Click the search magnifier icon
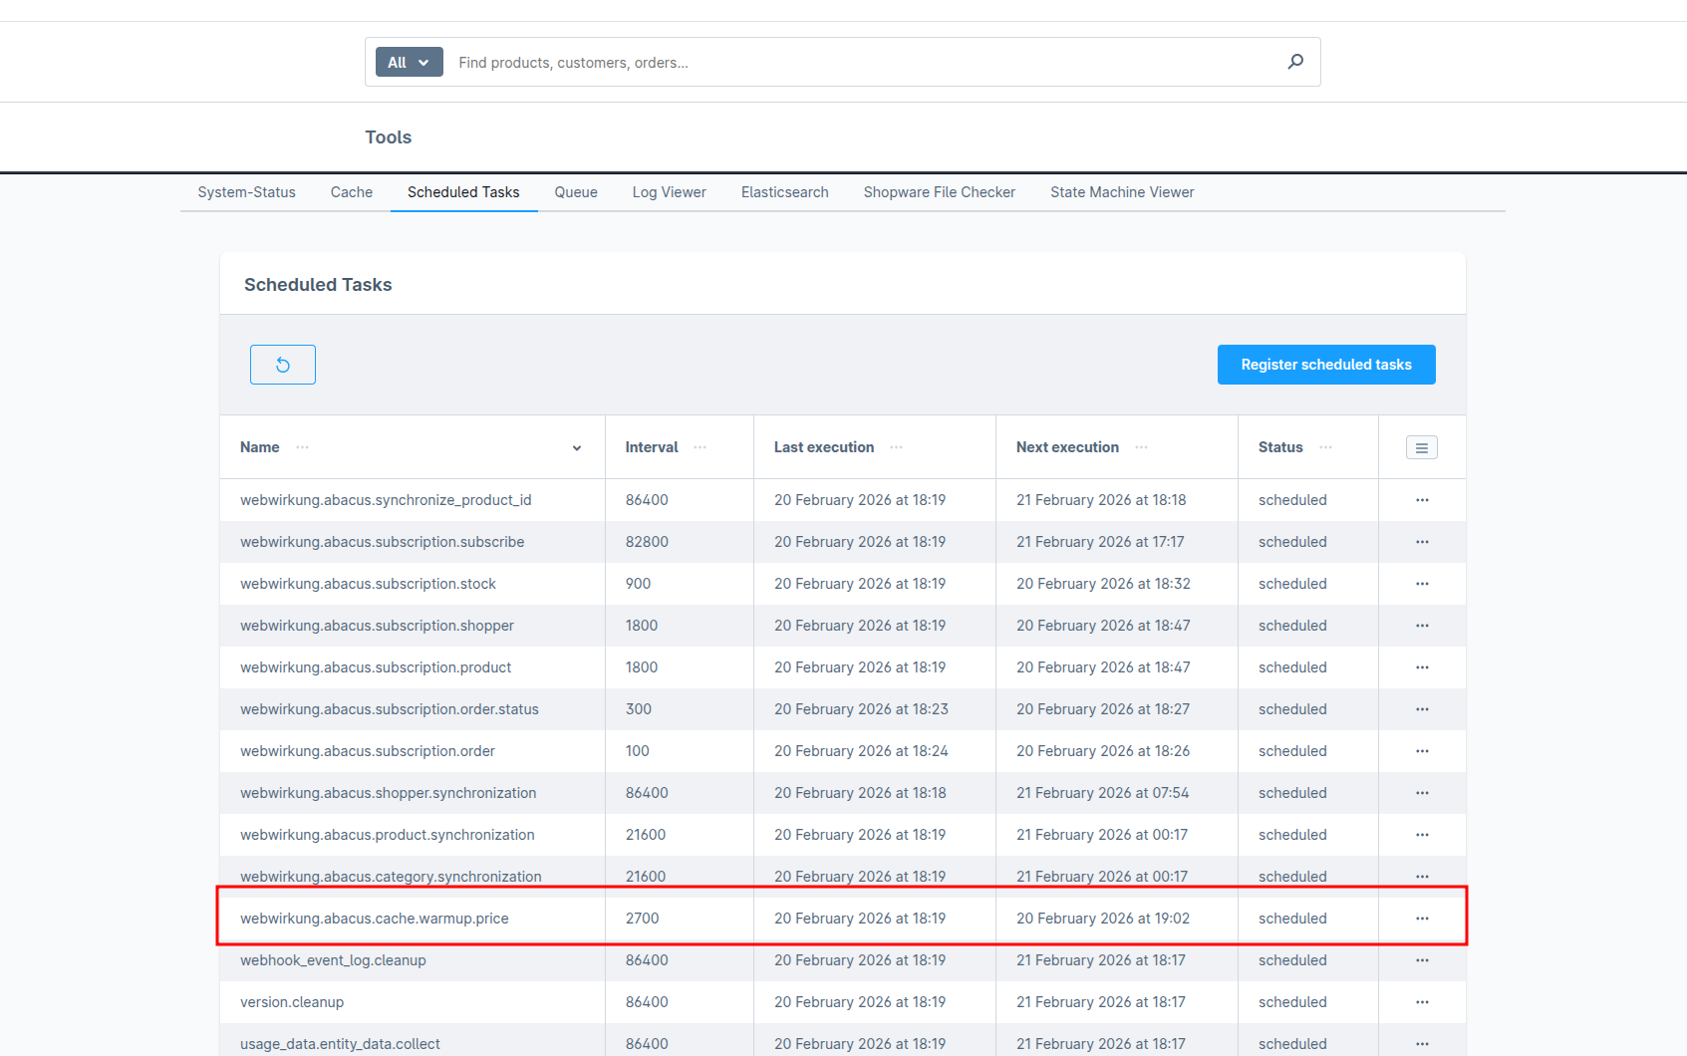Viewport: 1687px width, 1056px height. [1294, 62]
